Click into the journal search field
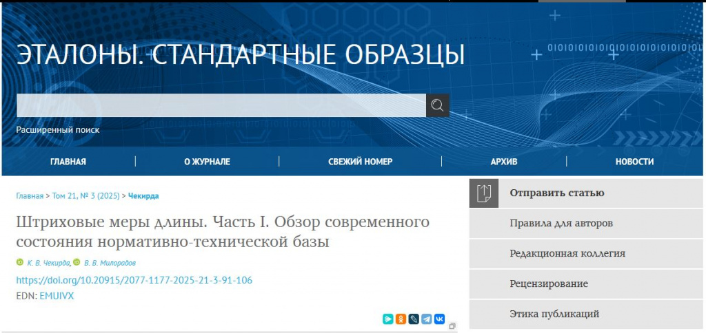The image size is (706, 333). [x=221, y=105]
